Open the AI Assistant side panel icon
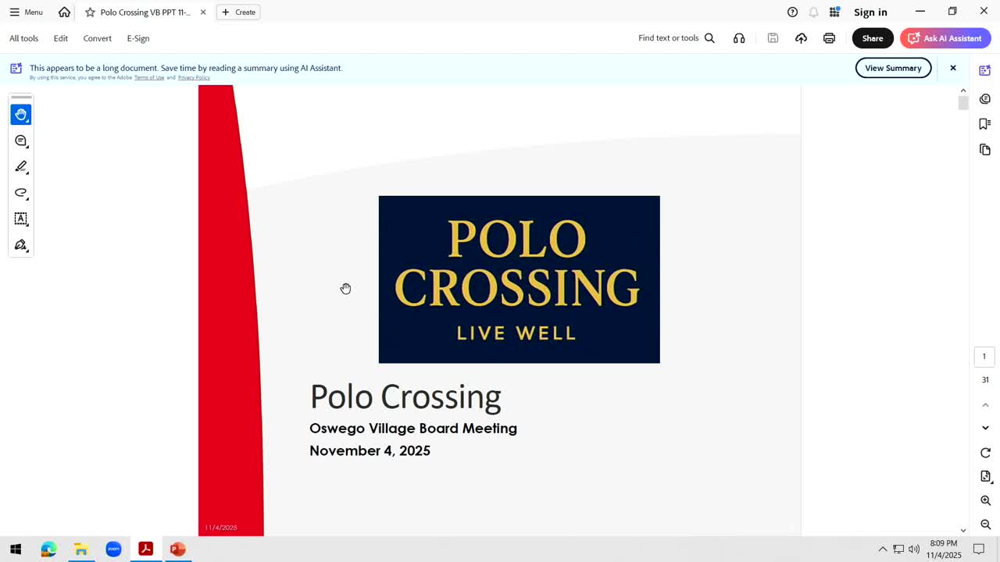The image size is (1000, 562). tap(985, 70)
